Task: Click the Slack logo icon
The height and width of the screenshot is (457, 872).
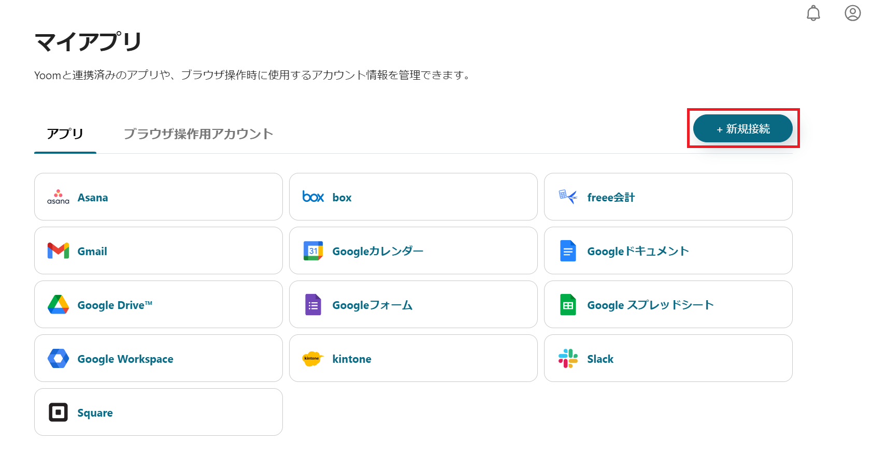Action: [x=568, y=359]
